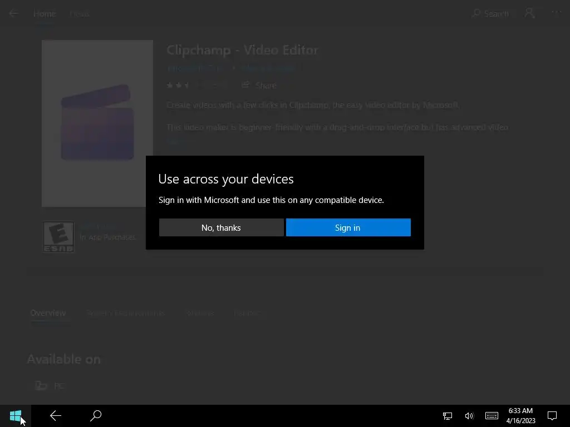The height and width of the screenshot is (427, 570).
Task: Click the 'In-App Purchases' text
Action: coord(107,237)
